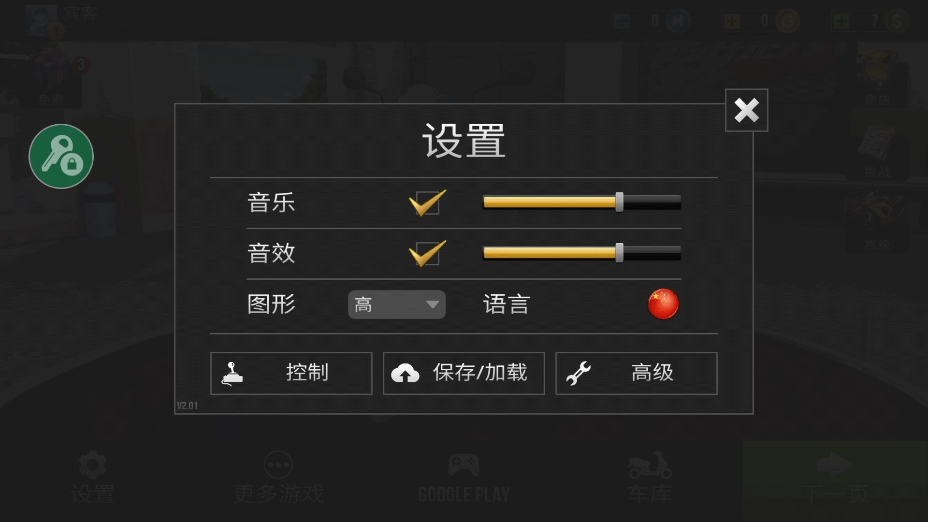The width and height of the screenshot is (928, 522).
Task: Open the dimmed 设置 gear icon
Action: tap(92, 464)
